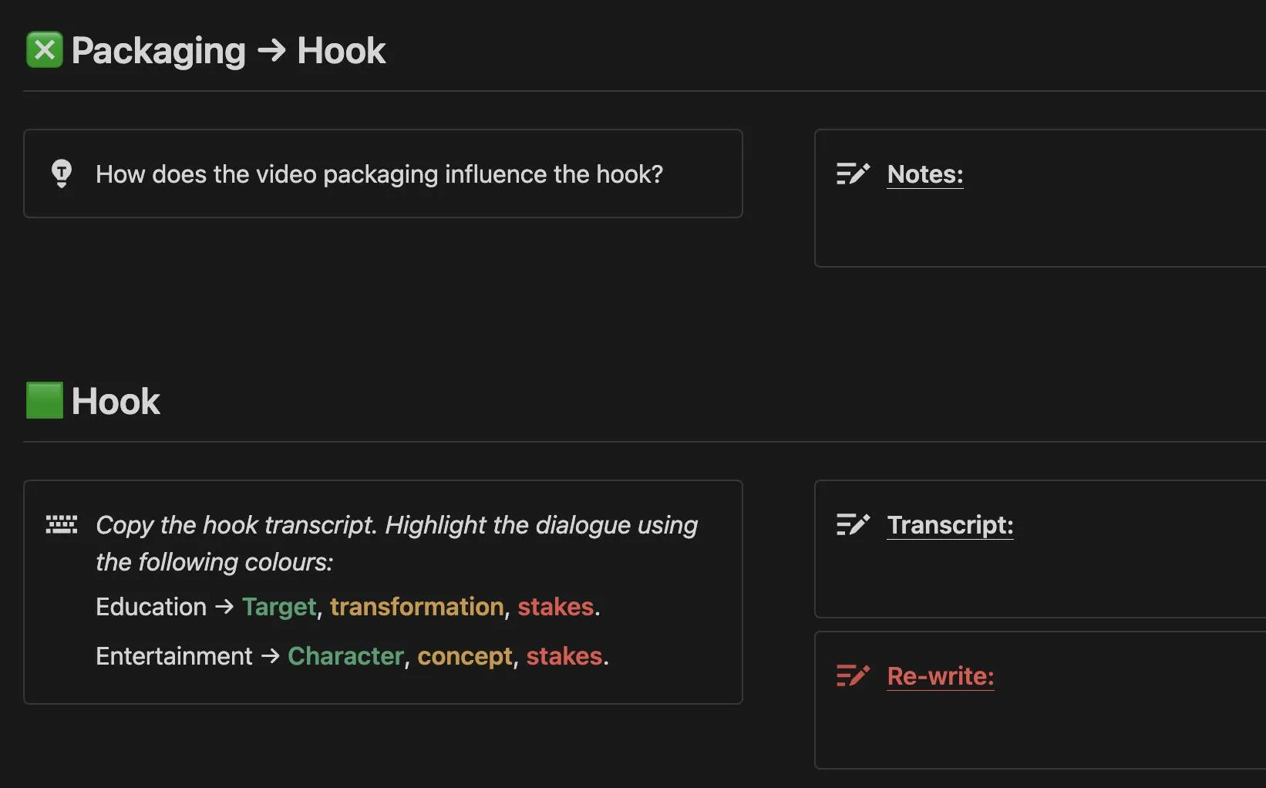Click the lightbulb icon in the packaging callout
Viewport: 1266px width, 788px height.
[62, 173]
